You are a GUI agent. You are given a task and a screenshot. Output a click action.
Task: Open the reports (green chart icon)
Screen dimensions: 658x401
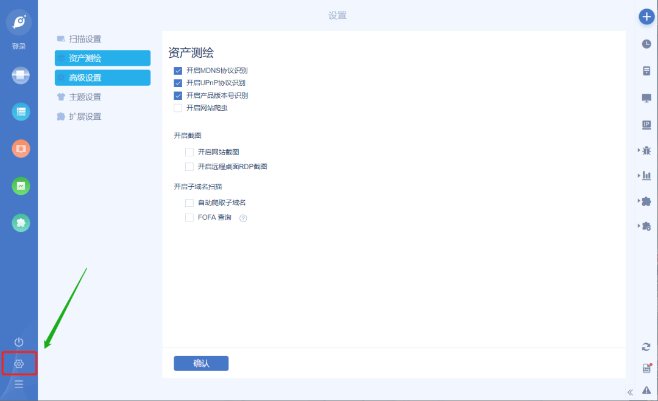pyautogui.click(x=21, y=186)
